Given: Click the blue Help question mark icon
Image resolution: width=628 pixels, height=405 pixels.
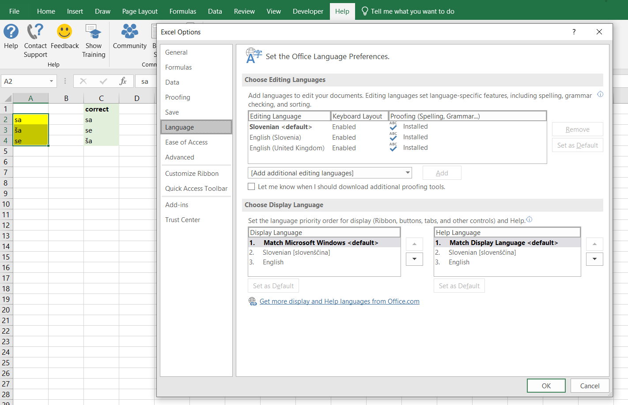Looking at the screenshot, I should (11, 32).
